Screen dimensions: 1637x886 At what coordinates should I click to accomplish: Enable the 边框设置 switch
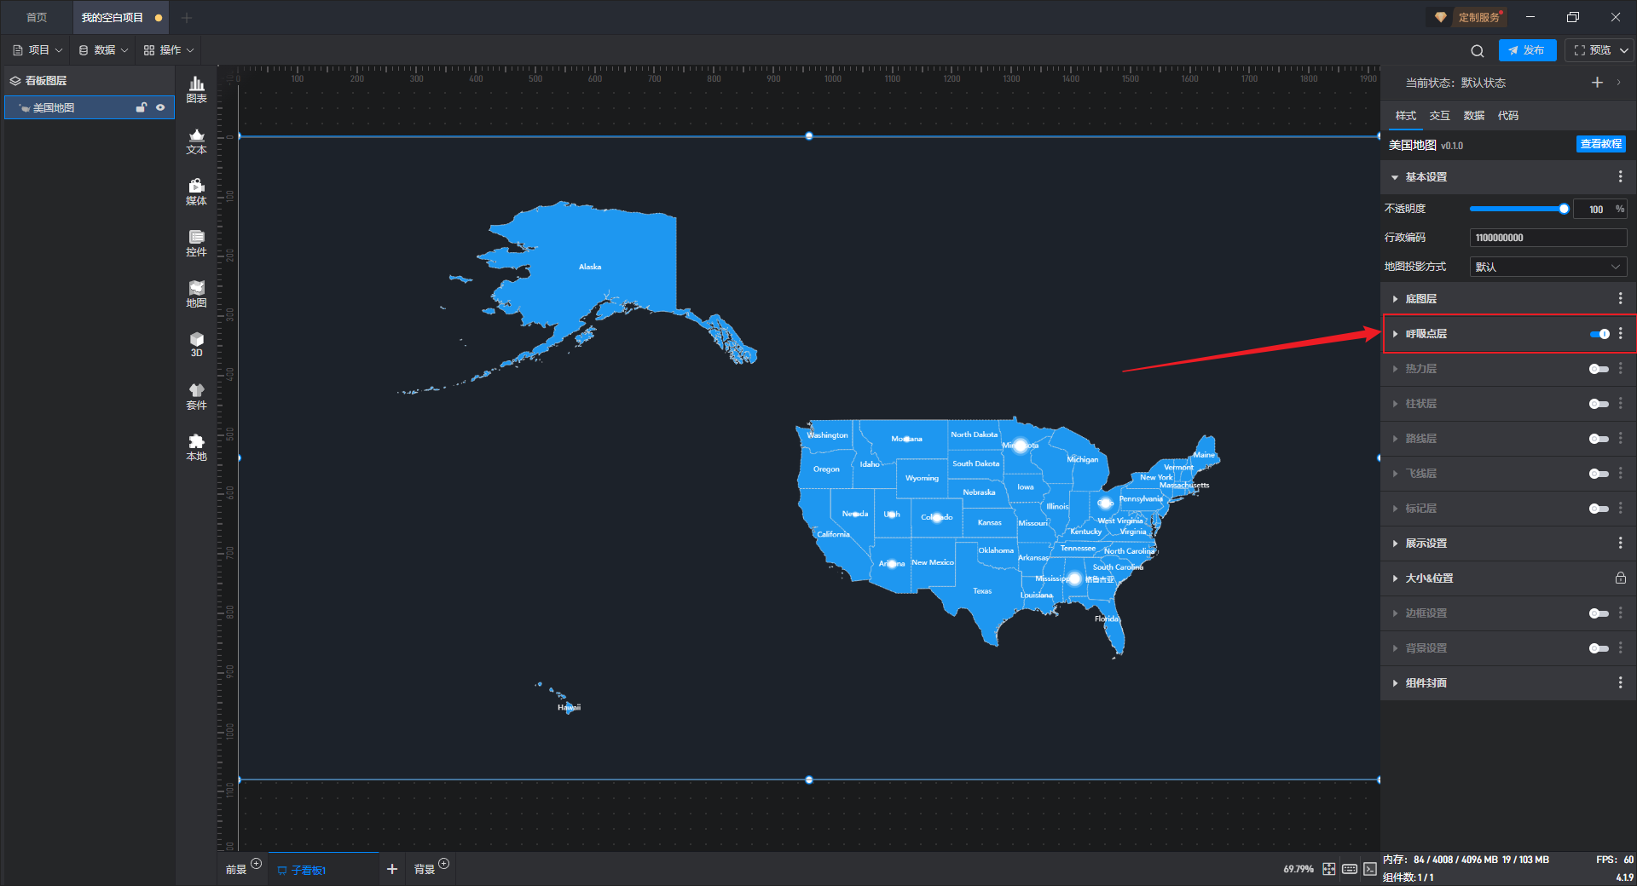[1599, 613]
